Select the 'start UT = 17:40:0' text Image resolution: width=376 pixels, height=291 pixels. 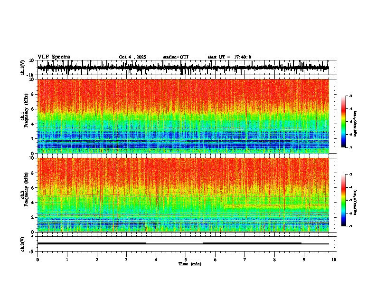[229, 57]
